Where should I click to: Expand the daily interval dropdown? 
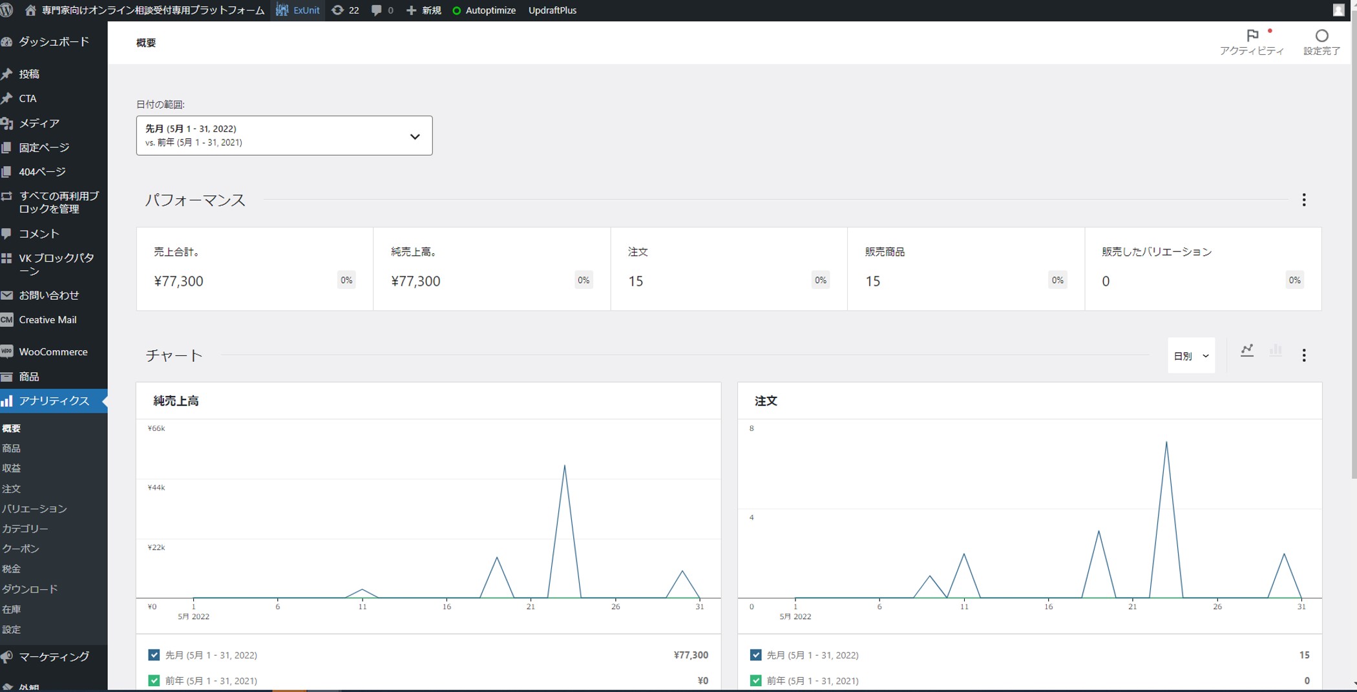1191,355
